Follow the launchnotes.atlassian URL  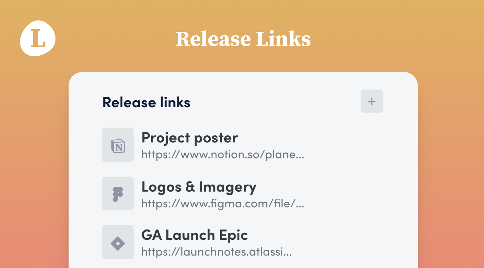point(216,252)
